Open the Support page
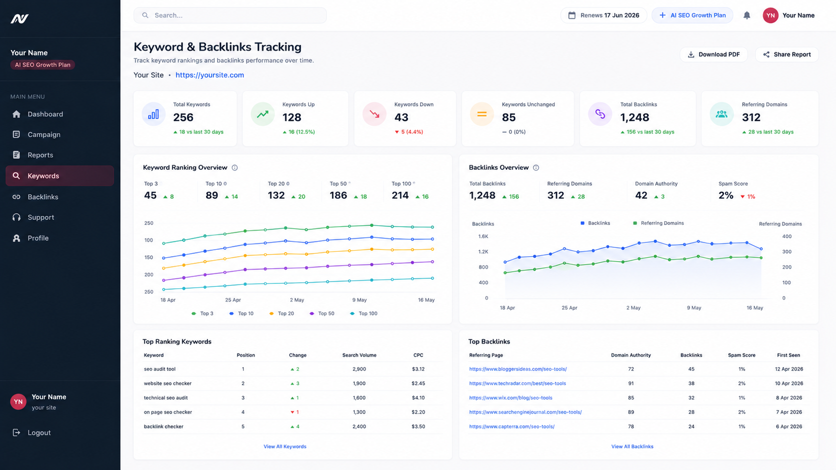This screenshot has width=836, height=470. [60, 217]
